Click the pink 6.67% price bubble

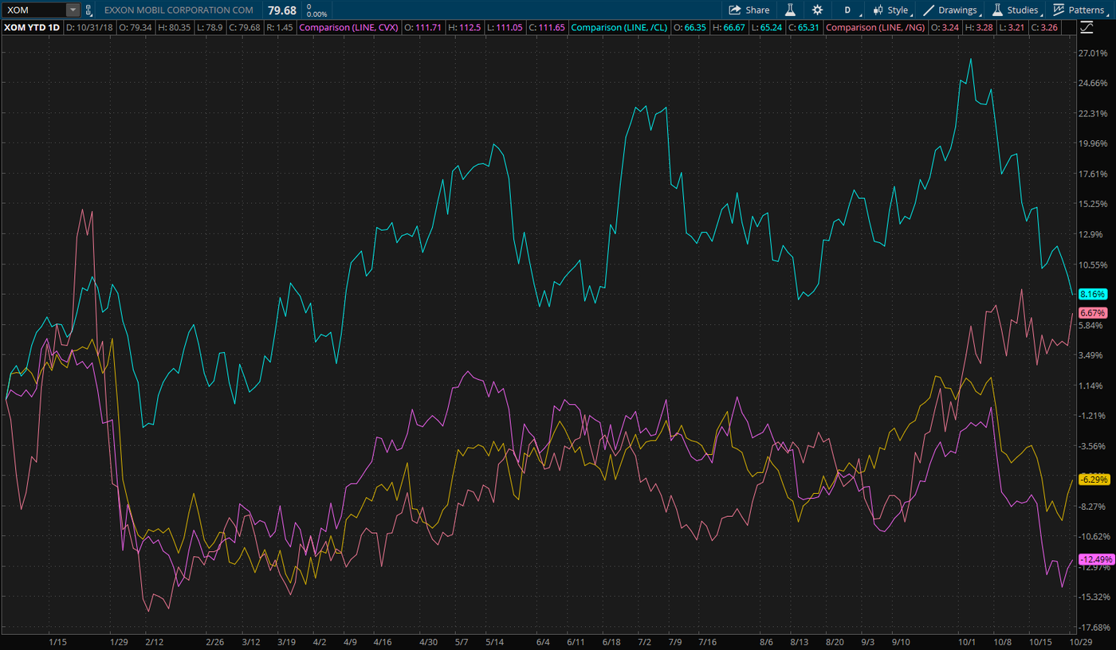point(1093,312)
